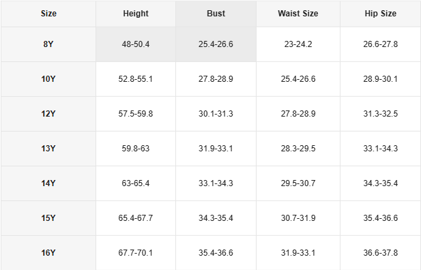
Task: Select hip value 28.9-30.1
Action: (x=381, y=79)
